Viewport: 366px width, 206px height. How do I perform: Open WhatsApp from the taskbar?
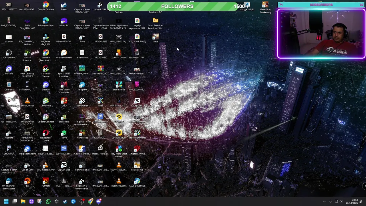pyautogui.click(x=48, y=201)
